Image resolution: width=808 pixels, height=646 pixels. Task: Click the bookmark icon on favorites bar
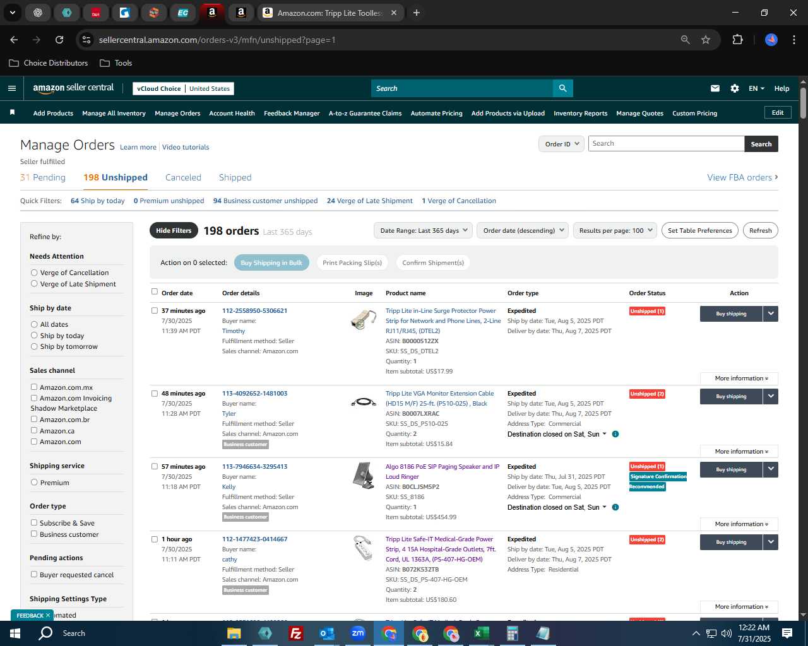click(12, 112)
